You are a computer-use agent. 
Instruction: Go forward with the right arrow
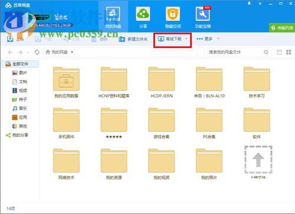coord(20,52)
